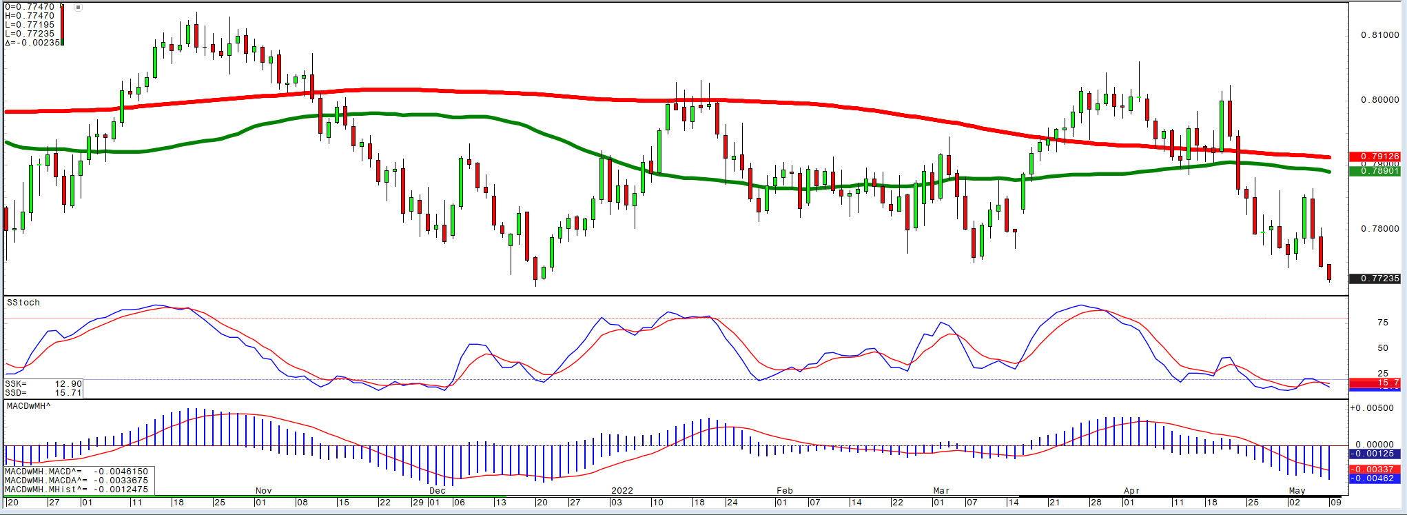
Task: Click the Mar month label on time axis
Action: point(941,491)
